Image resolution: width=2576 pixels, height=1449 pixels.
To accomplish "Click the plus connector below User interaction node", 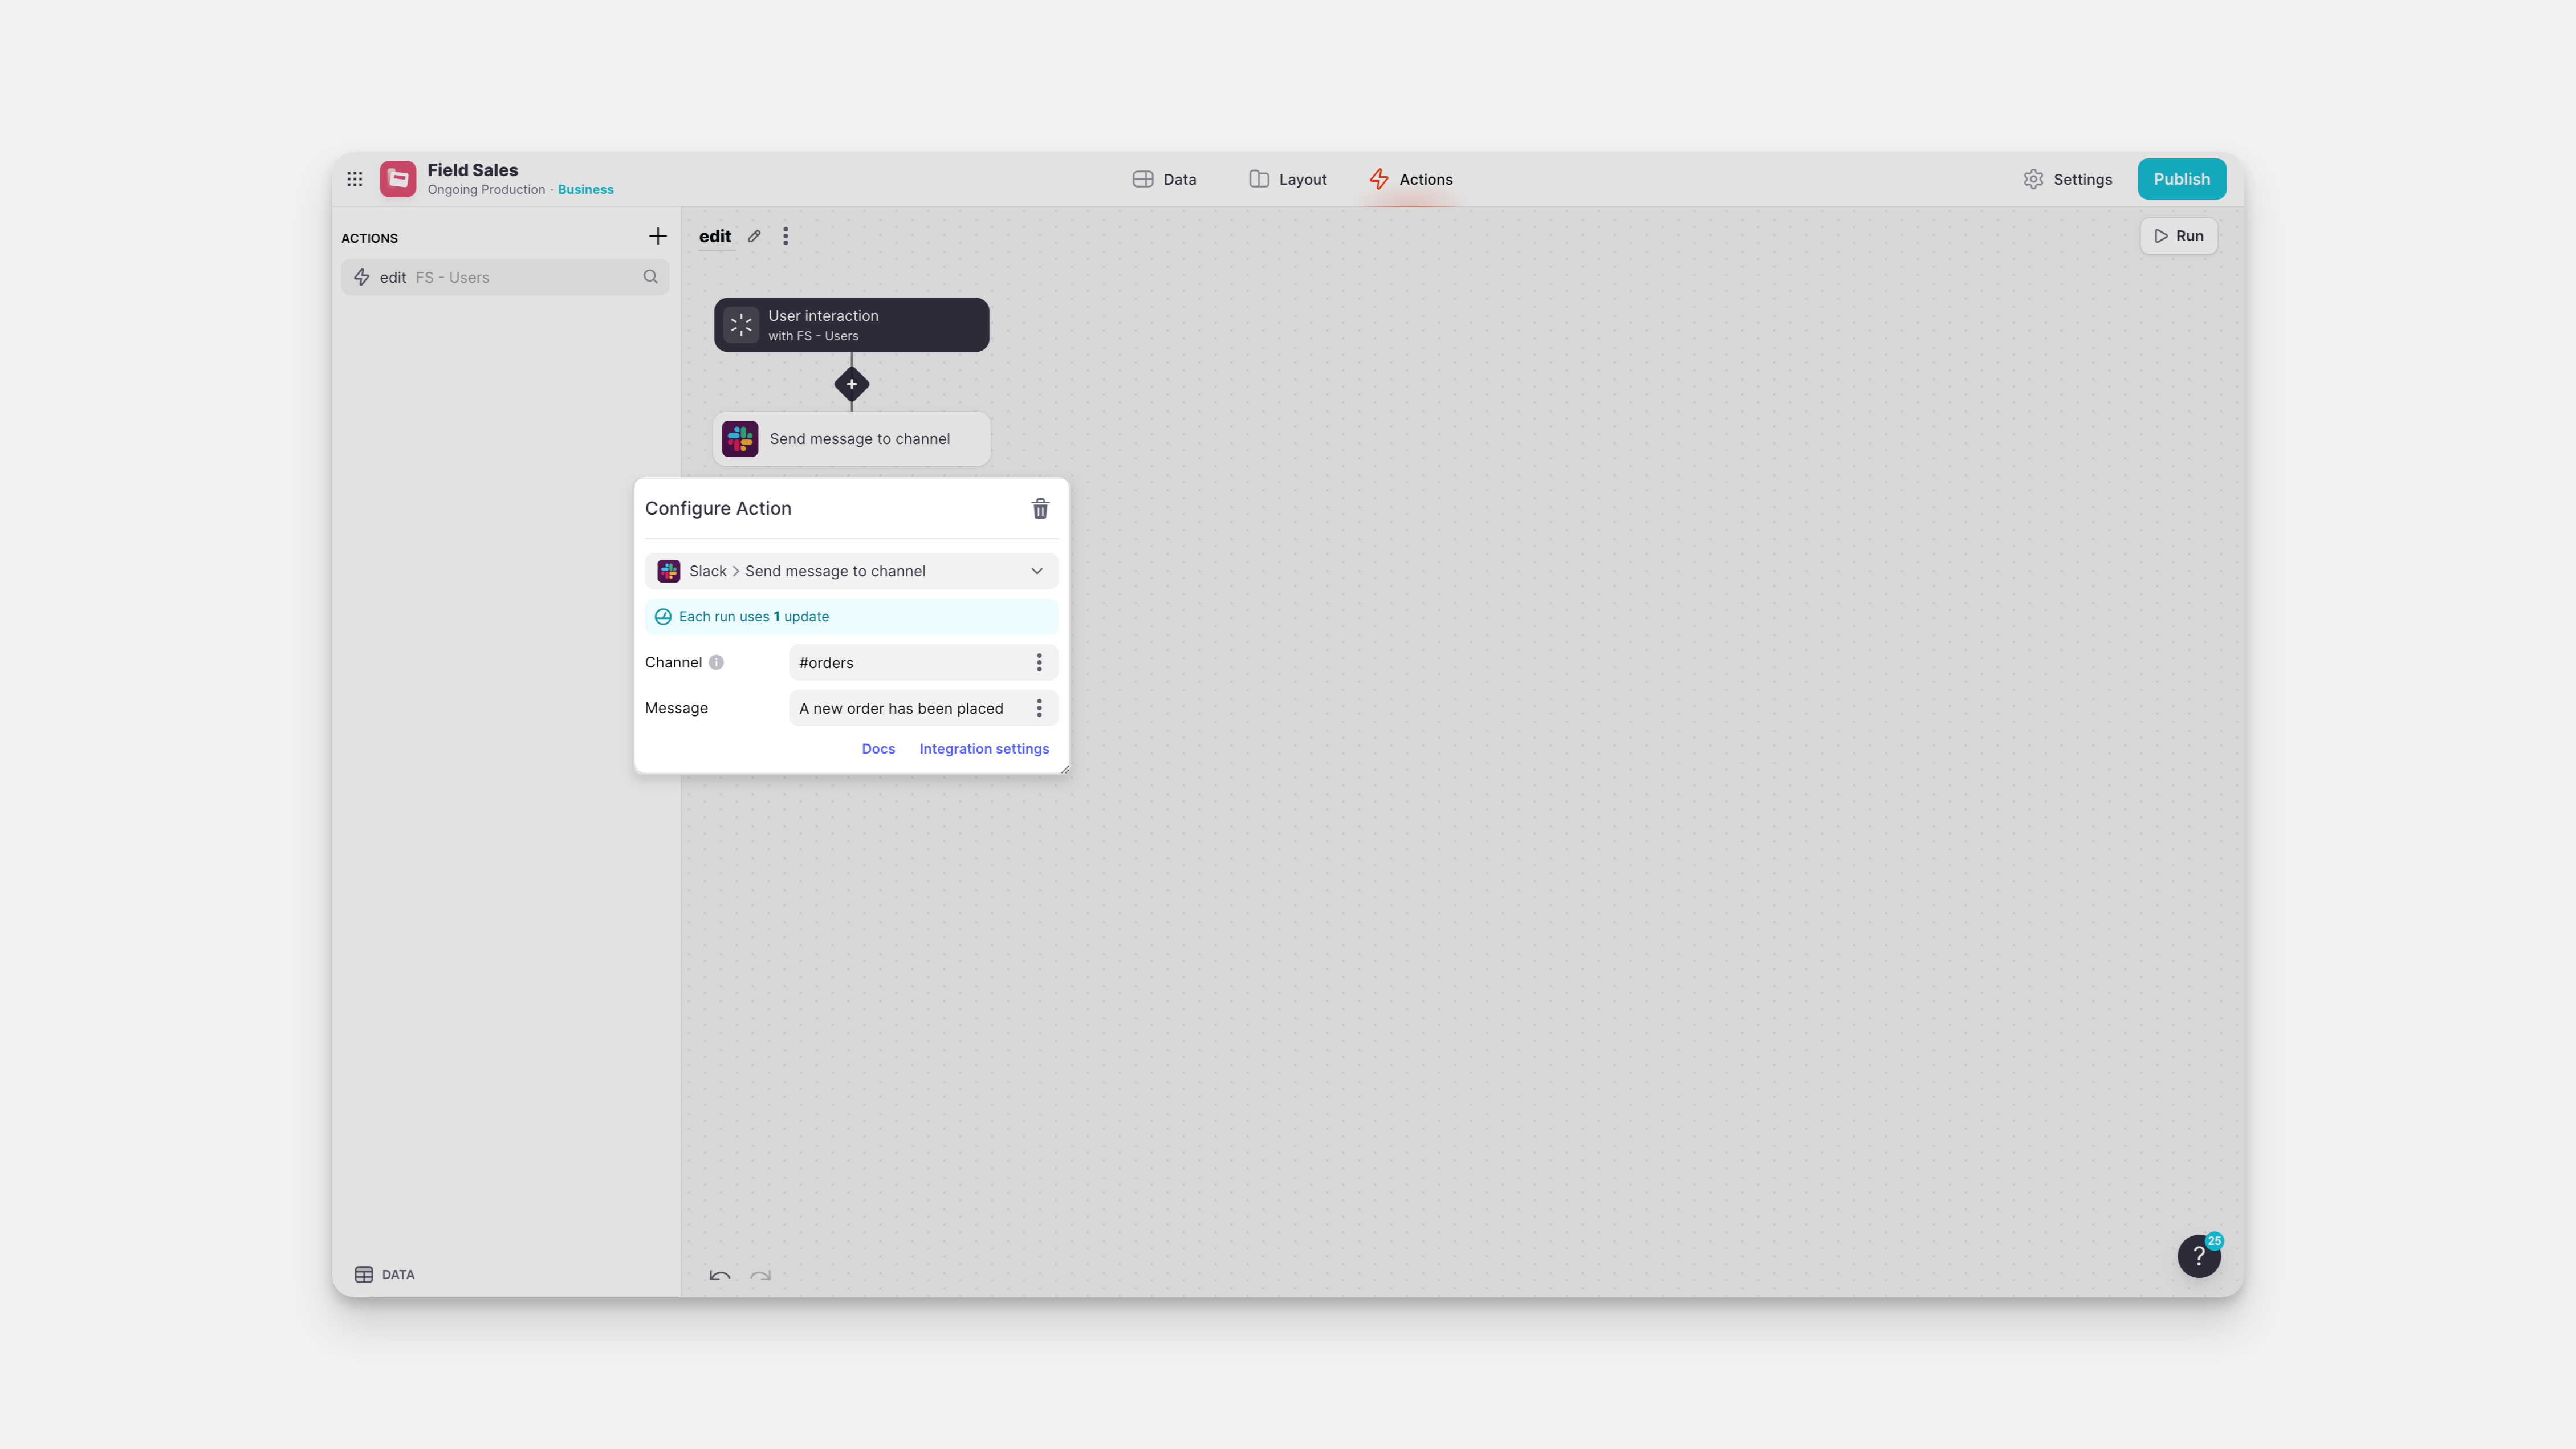I will 851,384.
